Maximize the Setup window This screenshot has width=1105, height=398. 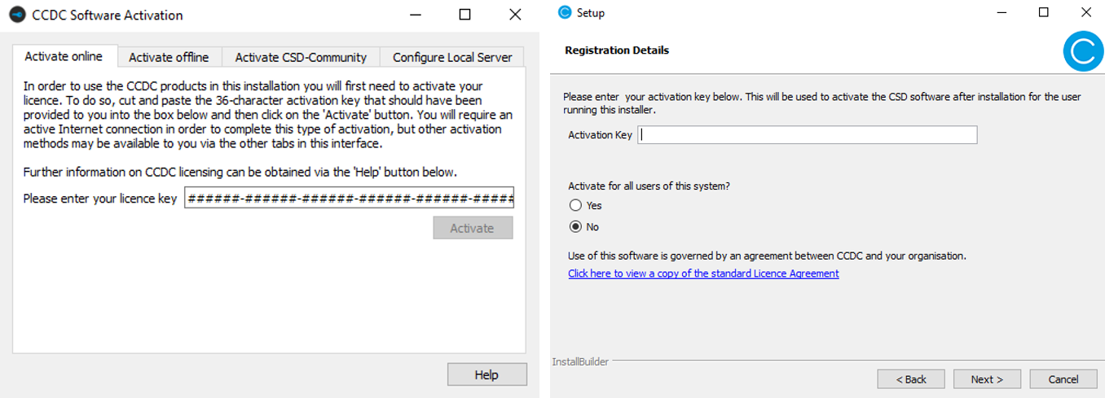(x=1044, y=12)
